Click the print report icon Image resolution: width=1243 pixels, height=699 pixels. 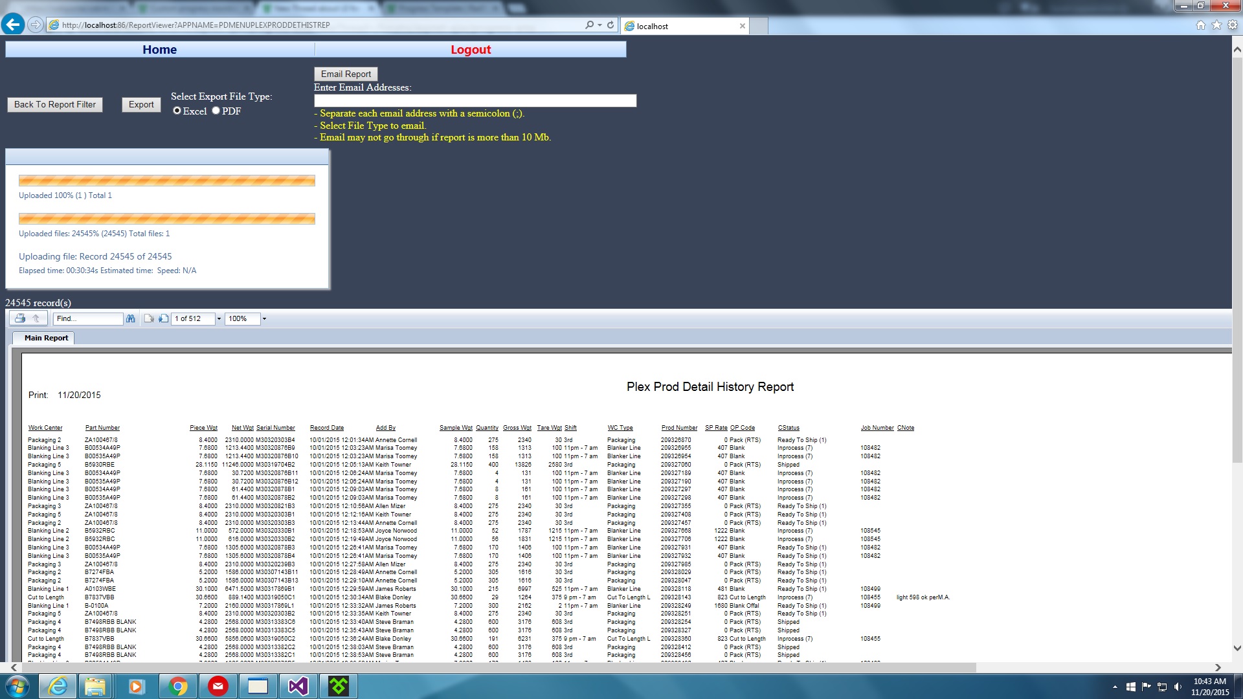click(x=20, y=318)
